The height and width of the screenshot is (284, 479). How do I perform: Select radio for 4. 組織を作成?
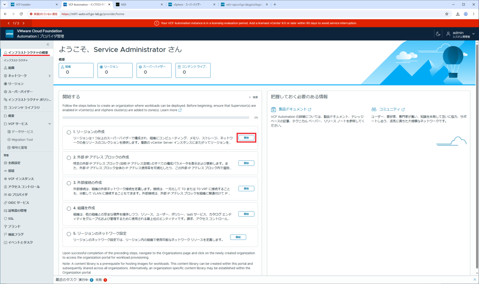click(69, 209)
